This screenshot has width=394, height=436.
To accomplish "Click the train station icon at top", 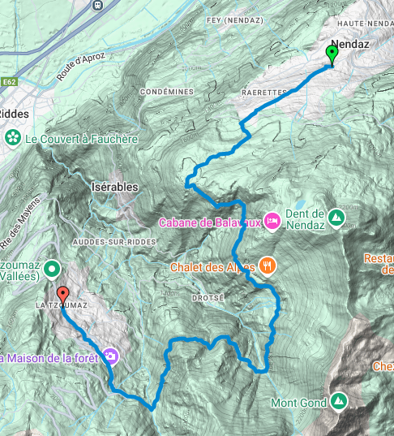I will [98, 5].
